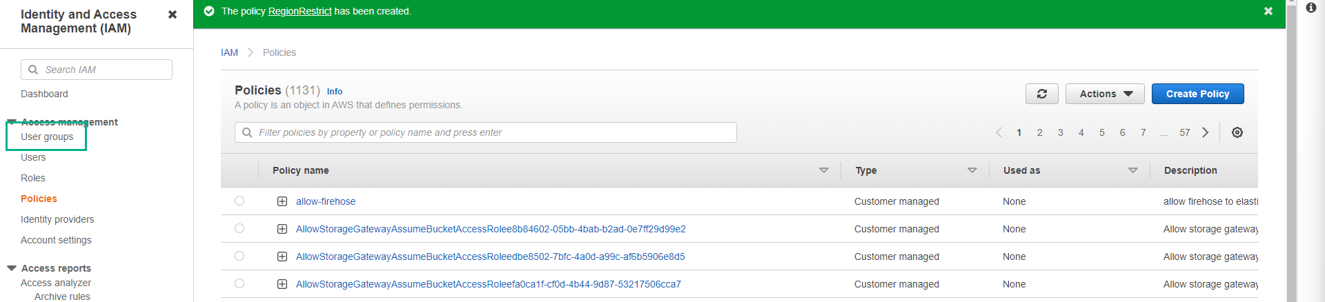Go to page 3 of policies

1061,132
